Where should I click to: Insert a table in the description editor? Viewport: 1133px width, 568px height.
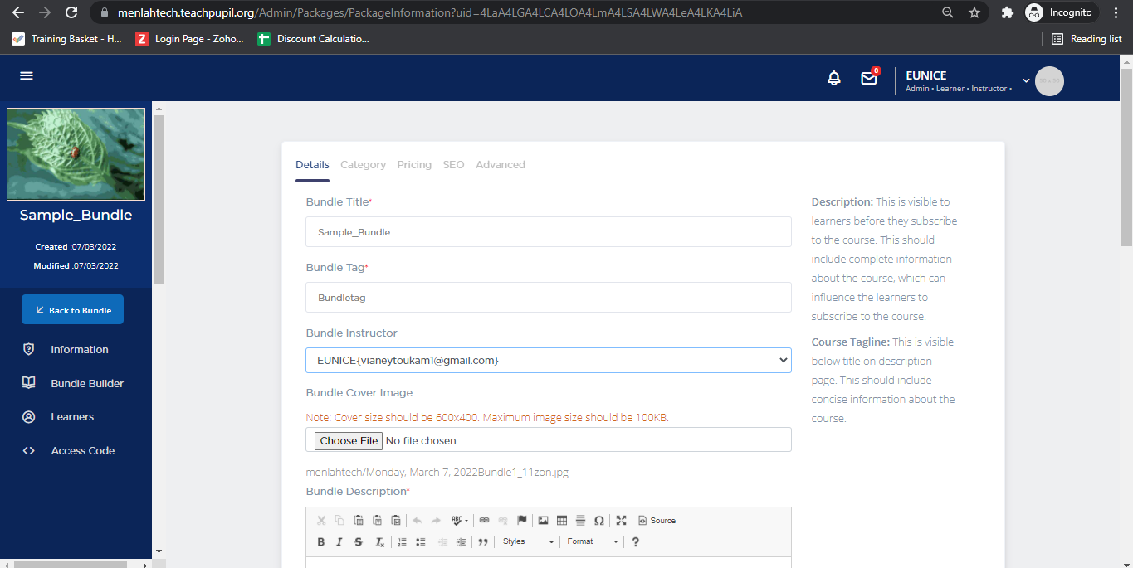point(562,521)
